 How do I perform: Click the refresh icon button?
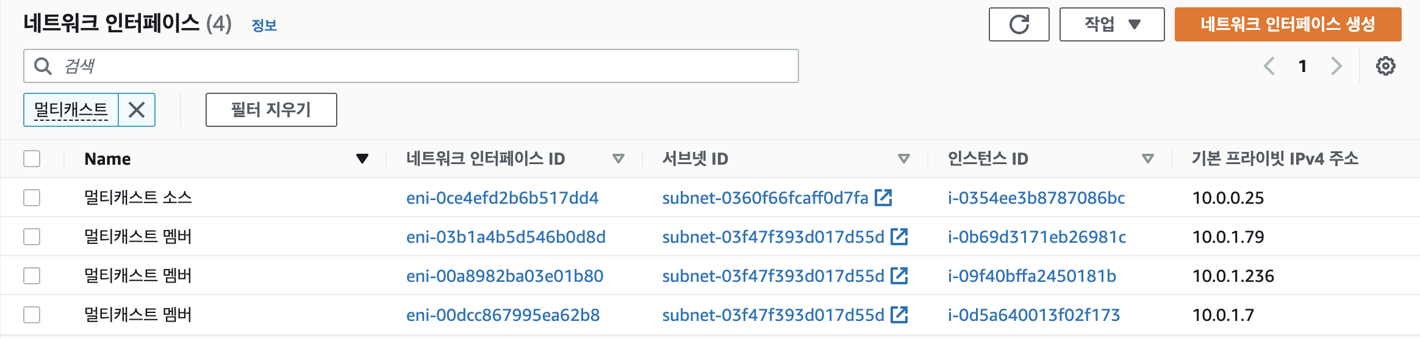(x=1019, y=24)
